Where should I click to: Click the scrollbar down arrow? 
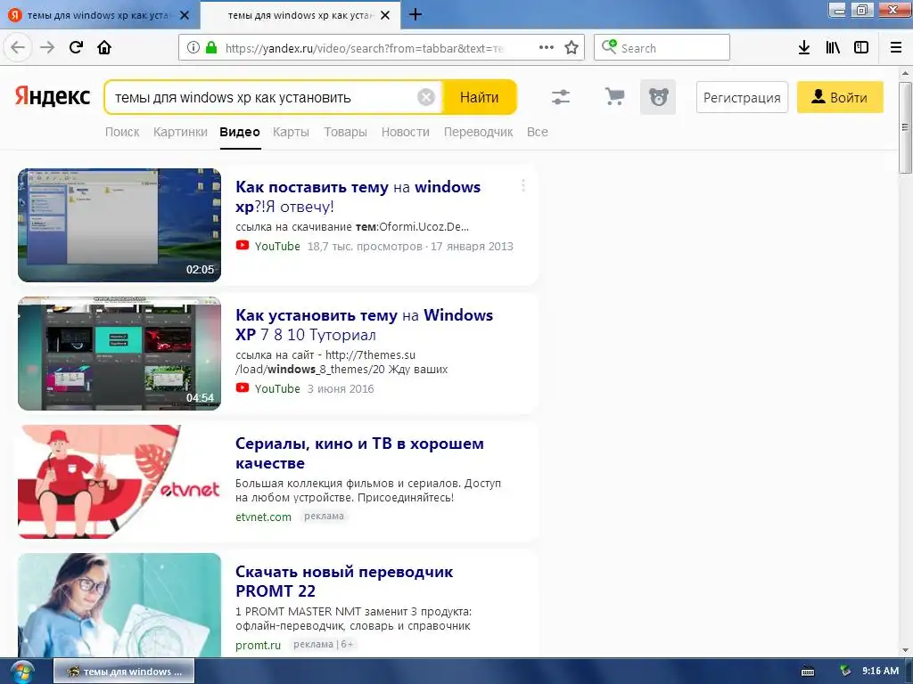pos(905,650)
